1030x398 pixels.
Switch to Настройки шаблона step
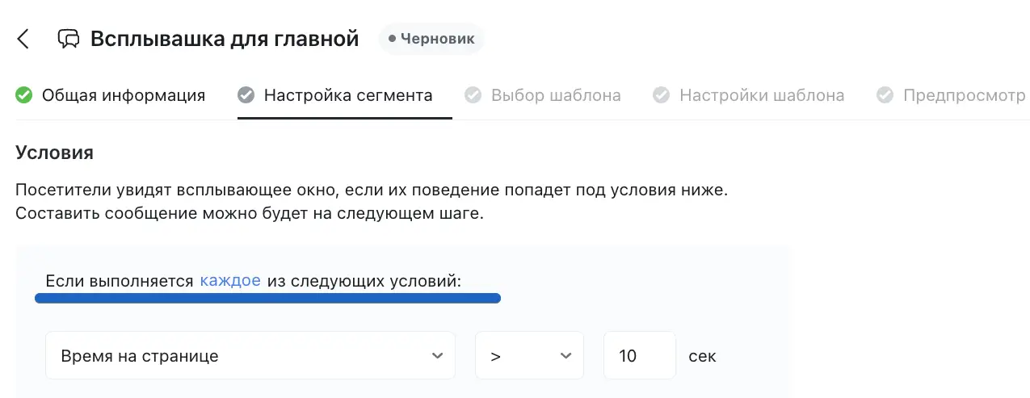click(762, 95)
